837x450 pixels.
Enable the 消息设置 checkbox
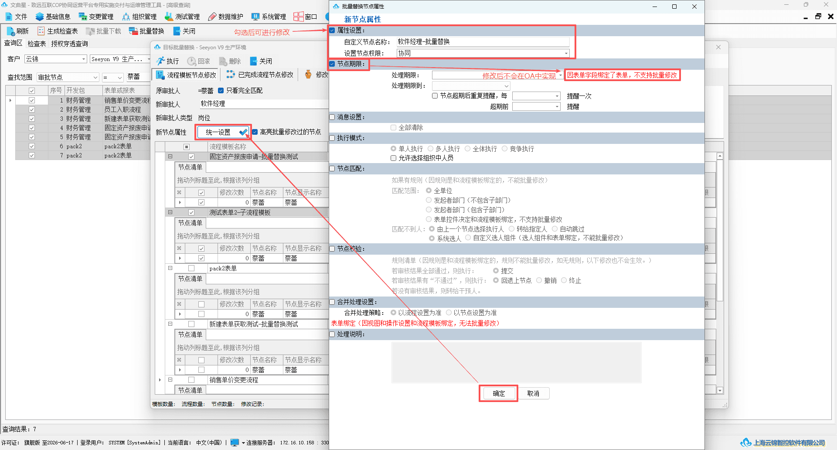(332, 117)
